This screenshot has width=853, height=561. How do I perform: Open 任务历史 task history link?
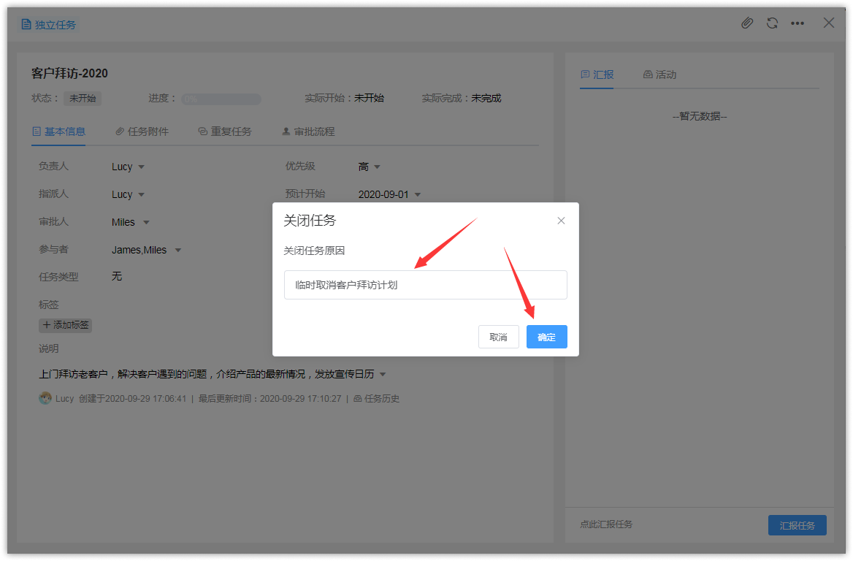377,399
